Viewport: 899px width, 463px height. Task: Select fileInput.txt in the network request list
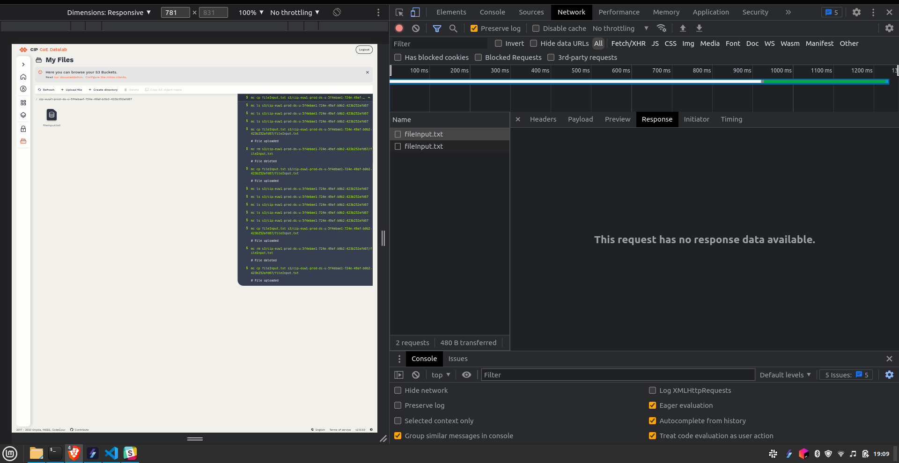tap(423, 134)
